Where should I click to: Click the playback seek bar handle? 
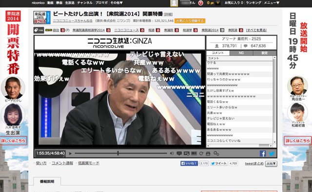pyautogui.click(x=118, y=153)
